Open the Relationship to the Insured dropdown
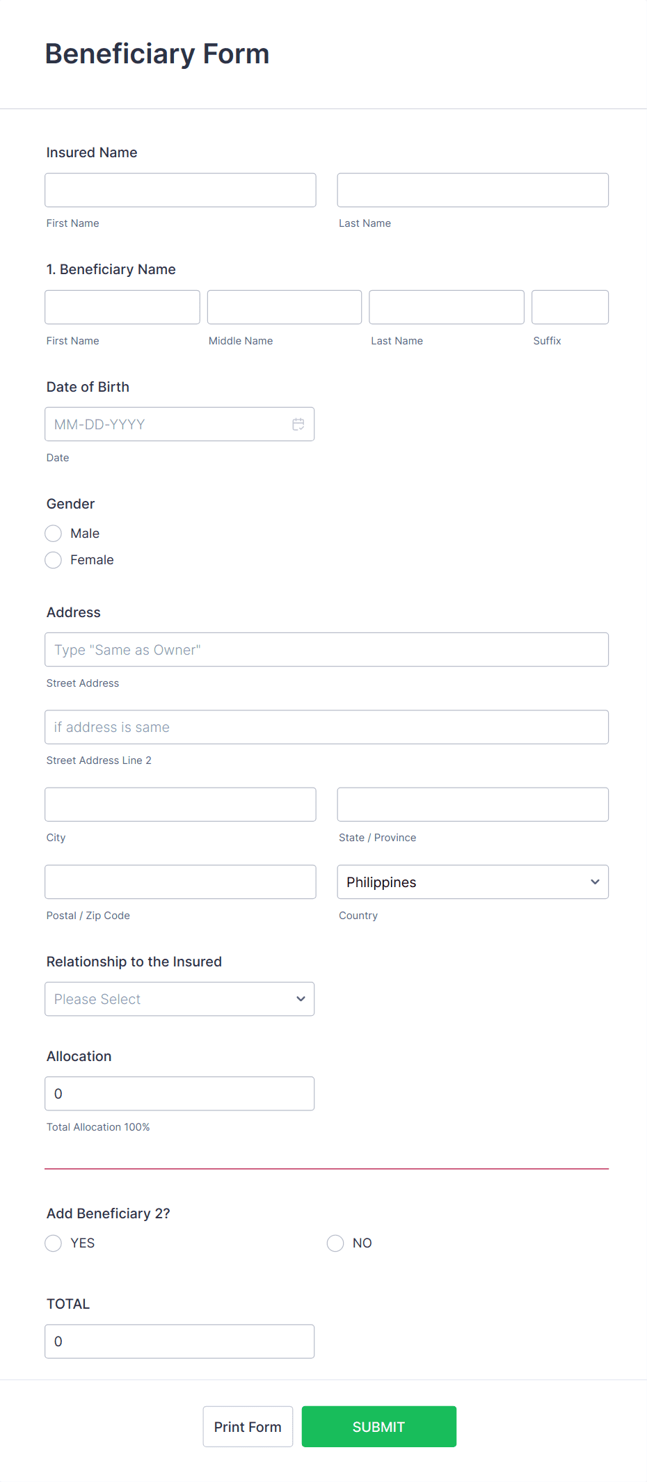The image size is (647, 1482). [x=179, y=998]
